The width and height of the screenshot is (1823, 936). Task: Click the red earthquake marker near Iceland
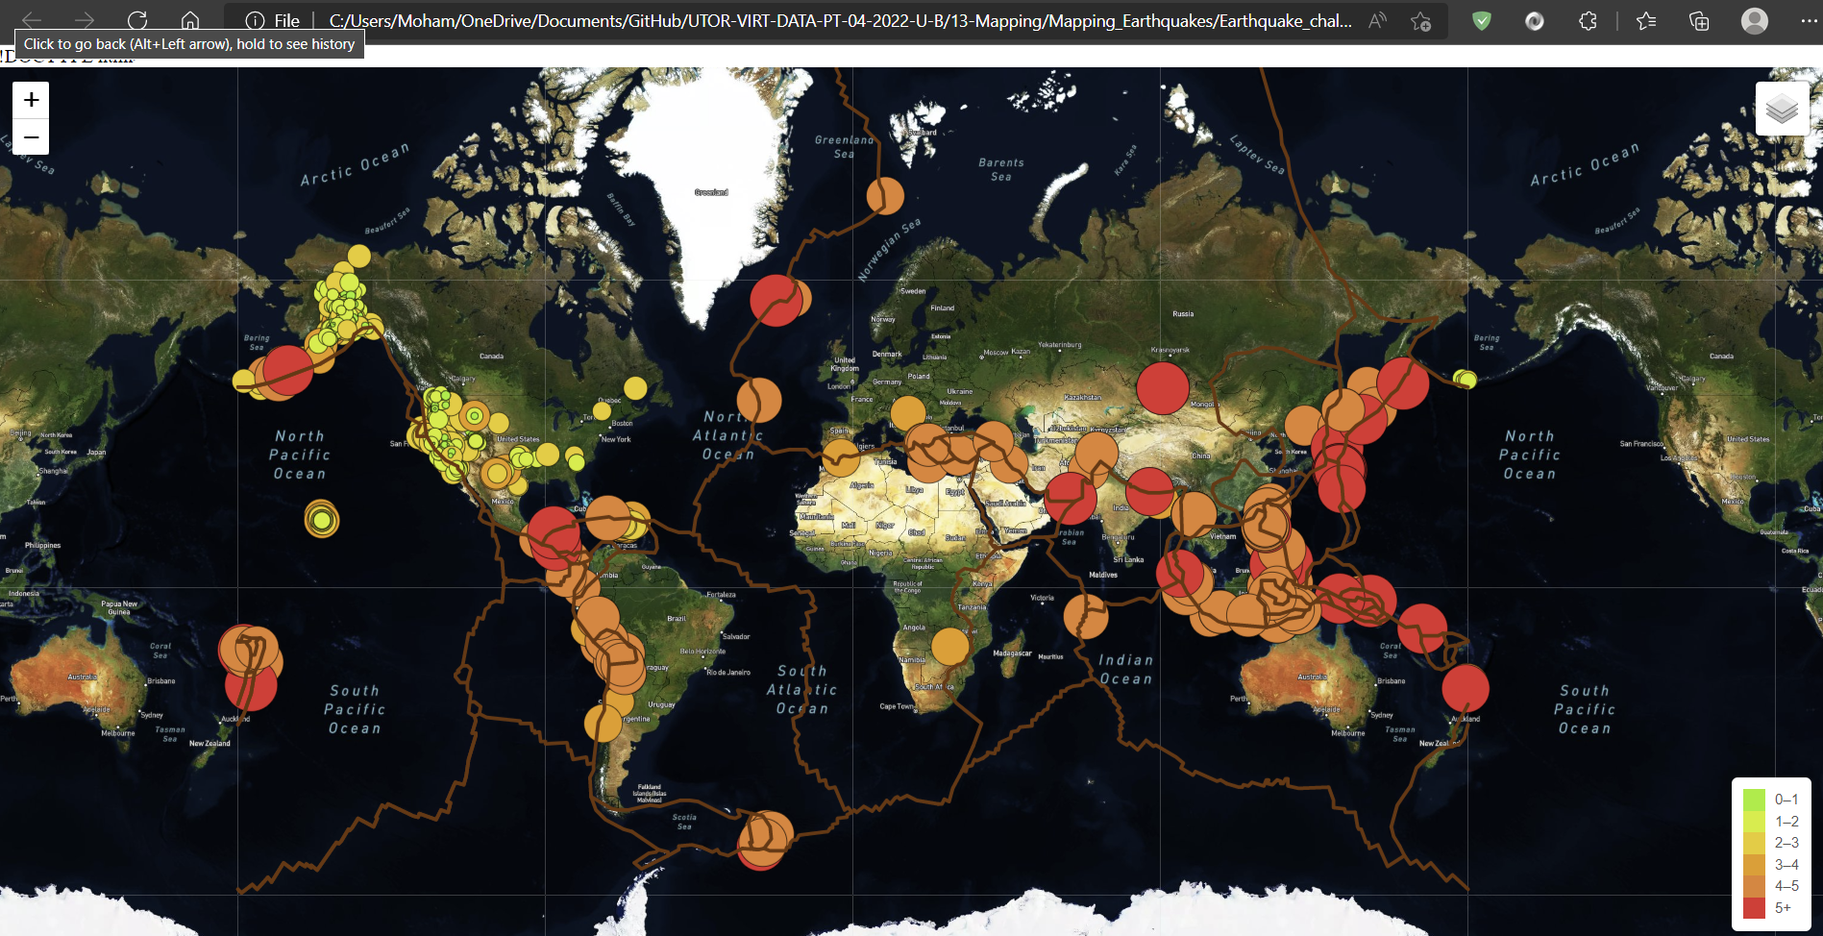776,300
